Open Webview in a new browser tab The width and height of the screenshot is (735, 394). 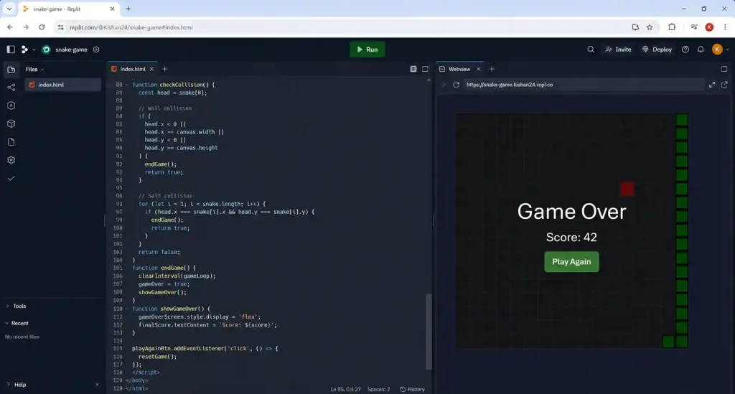[x=724, y=85]
